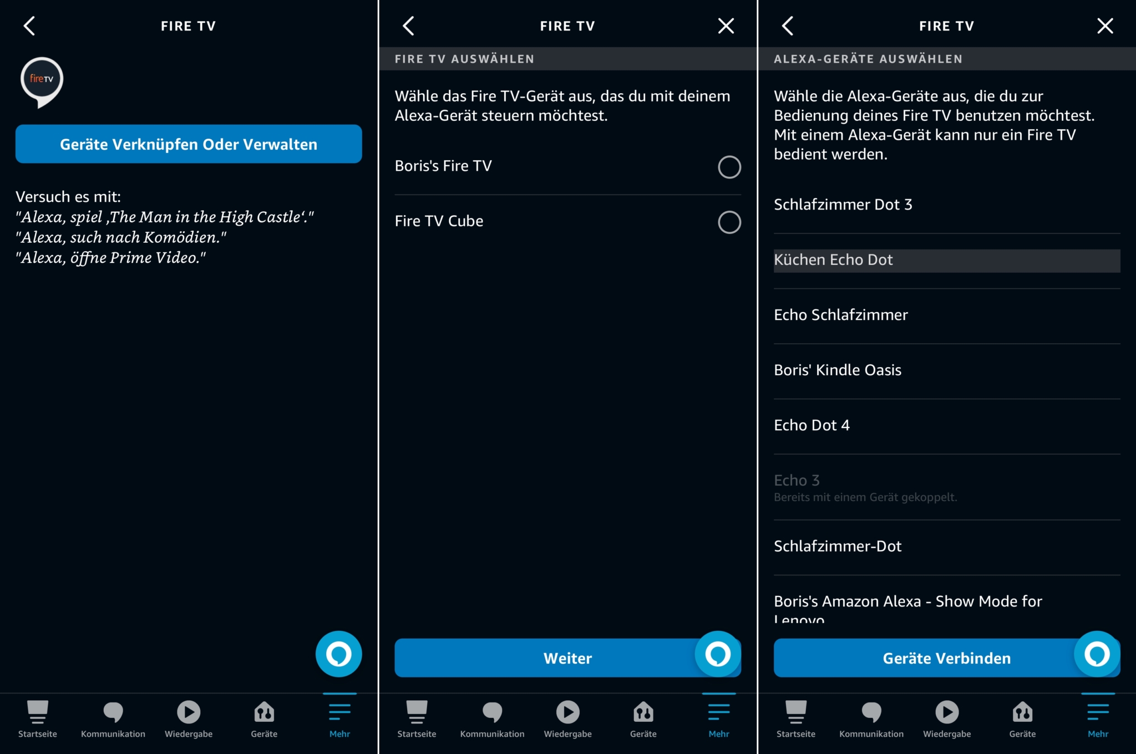Image resolution: width=1136 pixels, height=754 pixels.
Task: Select the Boris's Fire TV radio button
Action: 729,167
